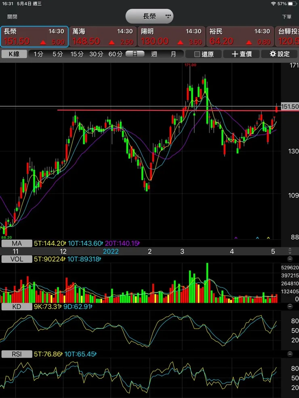Image resolution: width=299 pixels, height=398 pixels.
Task: Open 設定 gear settings
Action: tap(280, 54)
